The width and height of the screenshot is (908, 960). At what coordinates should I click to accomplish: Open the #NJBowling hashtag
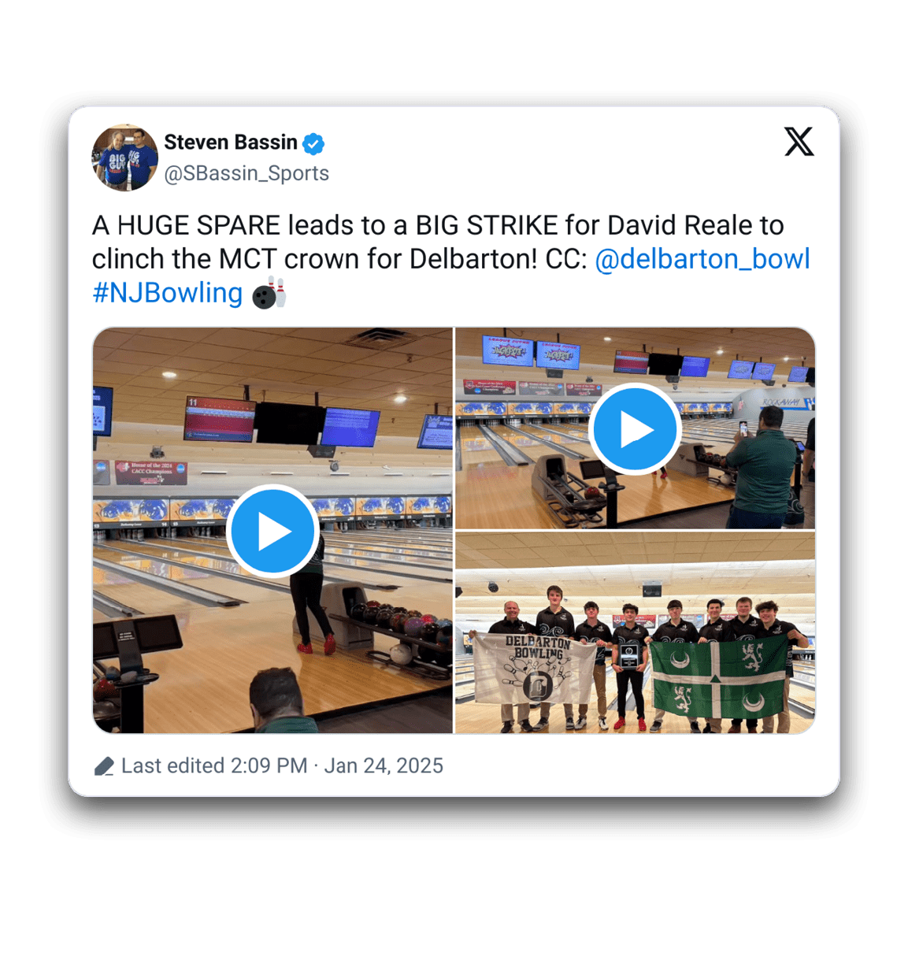168,293
